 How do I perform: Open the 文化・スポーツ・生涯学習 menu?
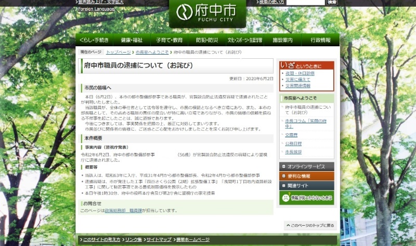click(244, 40)
